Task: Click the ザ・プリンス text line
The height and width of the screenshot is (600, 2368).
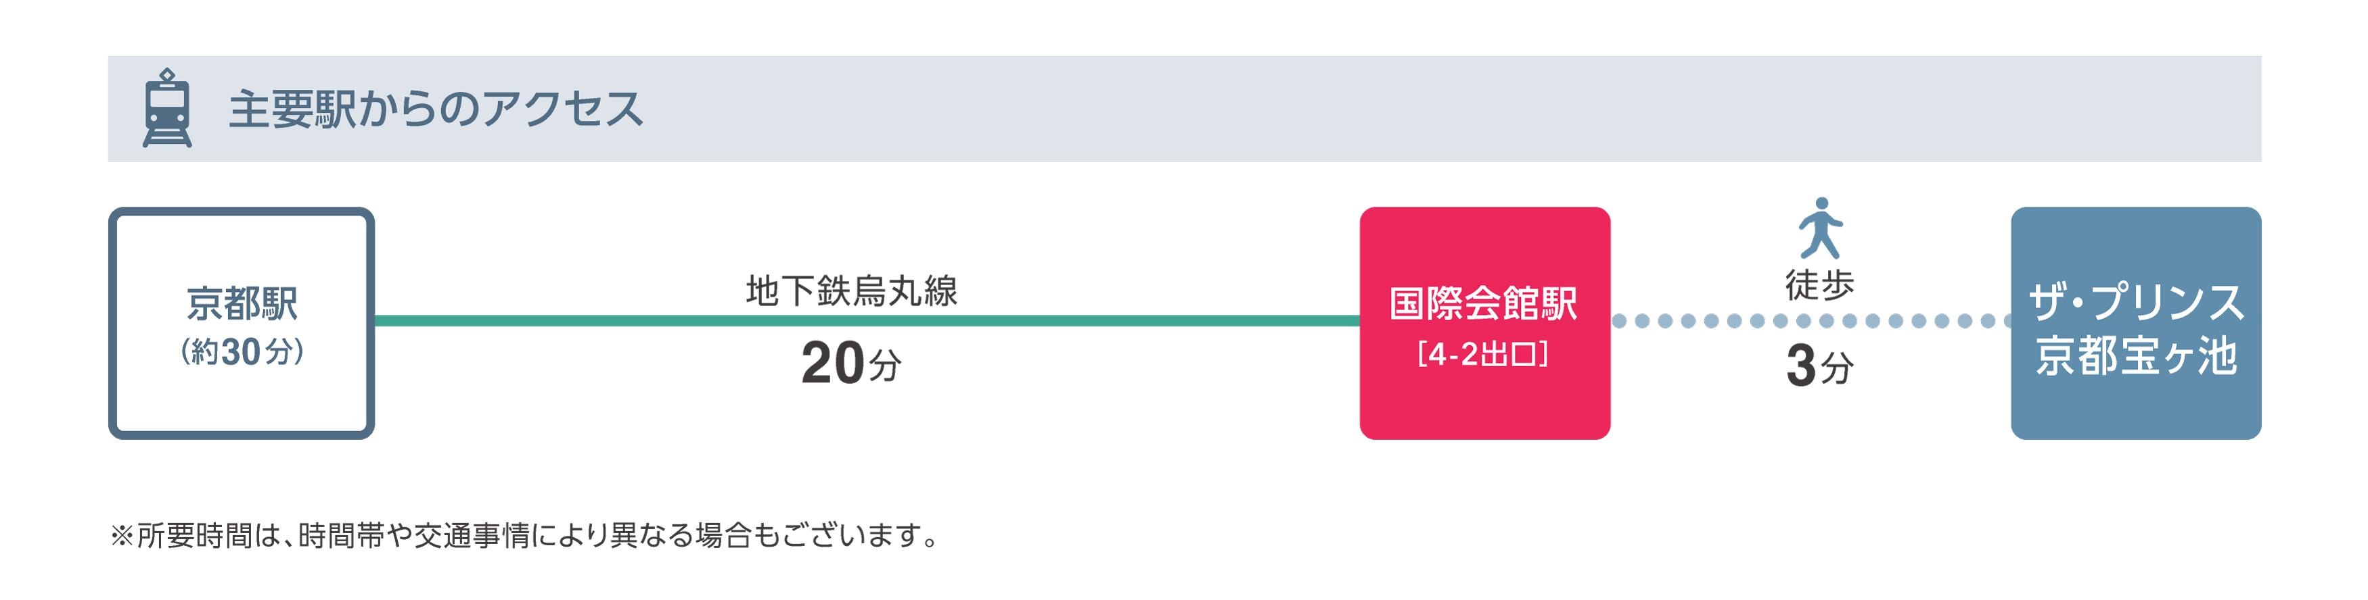Action: click(x=2135, y=302)
